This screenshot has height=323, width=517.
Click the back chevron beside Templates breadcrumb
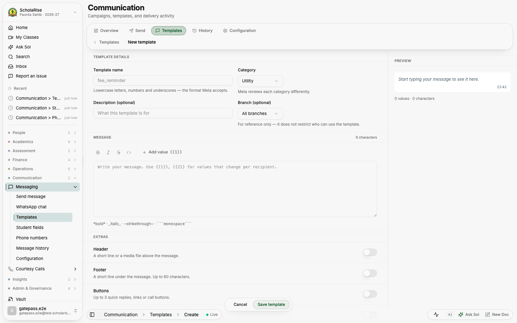tap(95, 42)
